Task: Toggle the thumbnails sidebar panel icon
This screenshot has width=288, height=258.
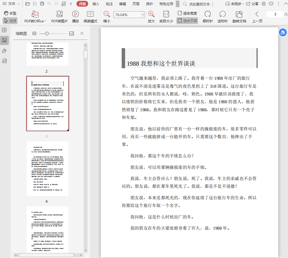Action: tap(4, 40)
